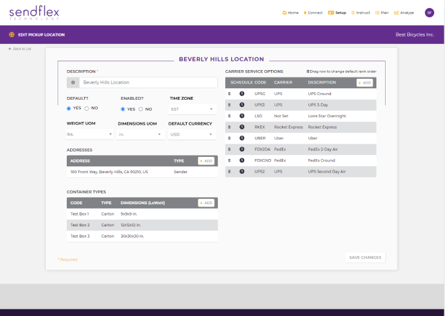The image size is (445, 316).
Task: Click the Description text input field
Action: pos(147,82)
